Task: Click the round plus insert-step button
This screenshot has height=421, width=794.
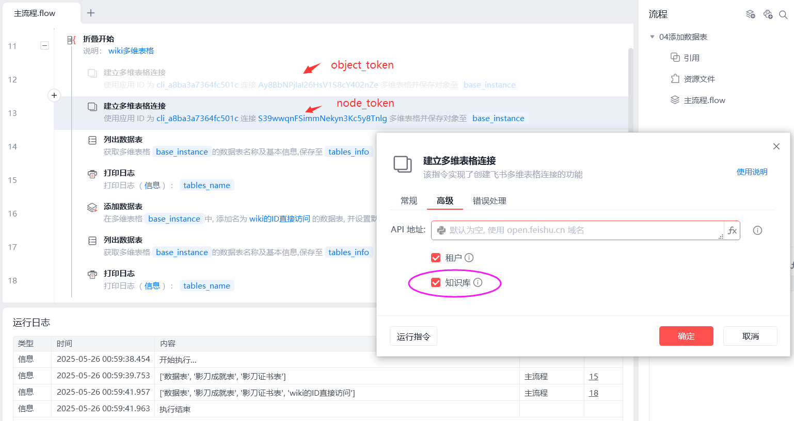Action: click(x=54, y=95)
